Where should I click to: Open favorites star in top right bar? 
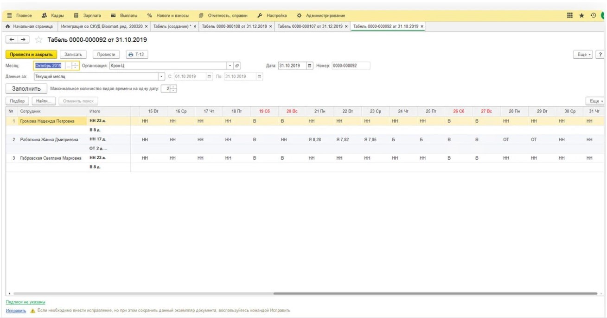click(581, 15)
